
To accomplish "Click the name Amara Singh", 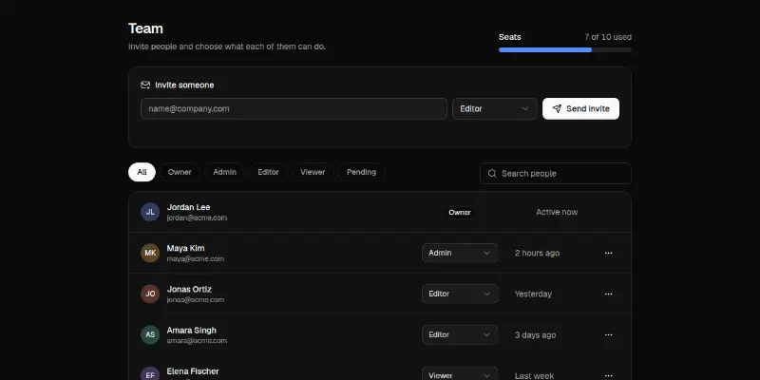I will point(192,330).
